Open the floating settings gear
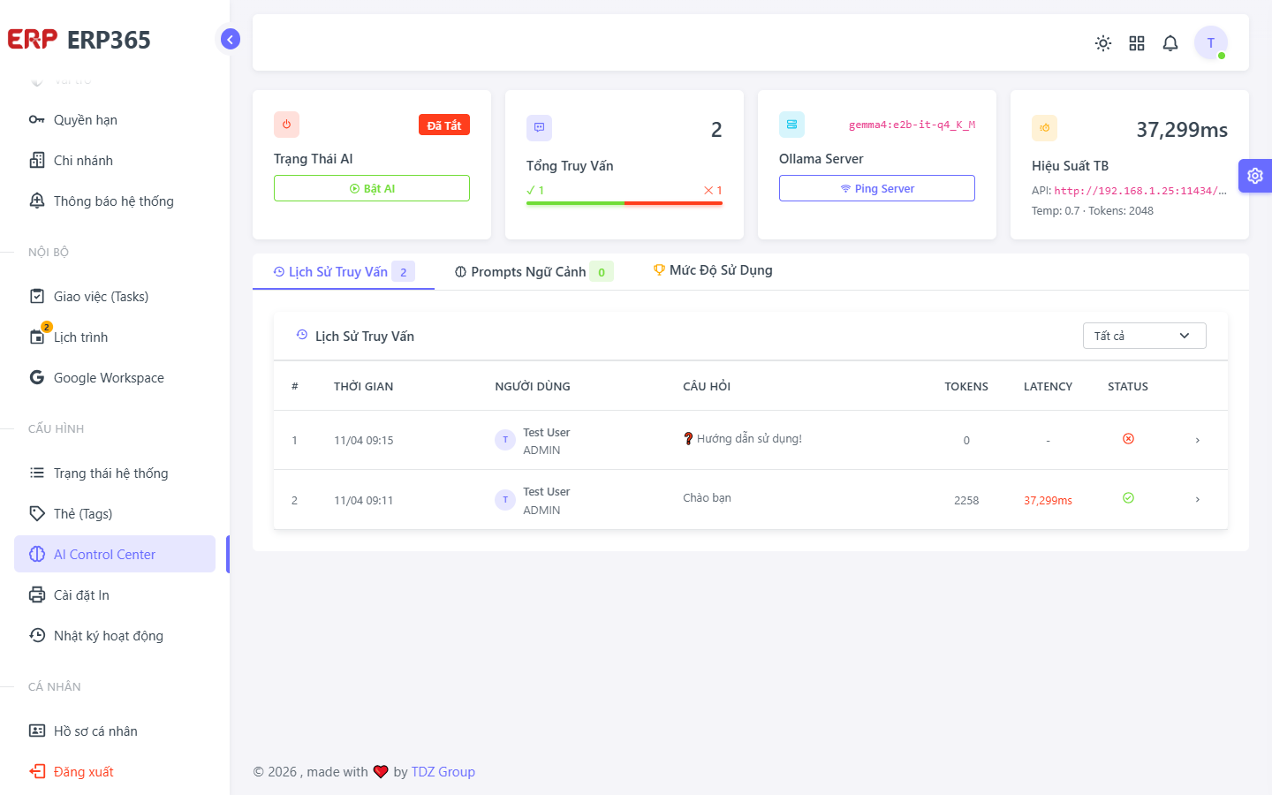The image size is (1272, 795). 1255,176
